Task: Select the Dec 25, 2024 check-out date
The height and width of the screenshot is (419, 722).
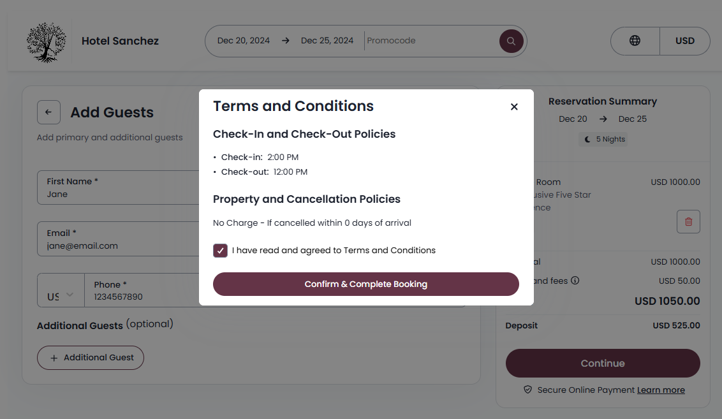Action: 327,41
